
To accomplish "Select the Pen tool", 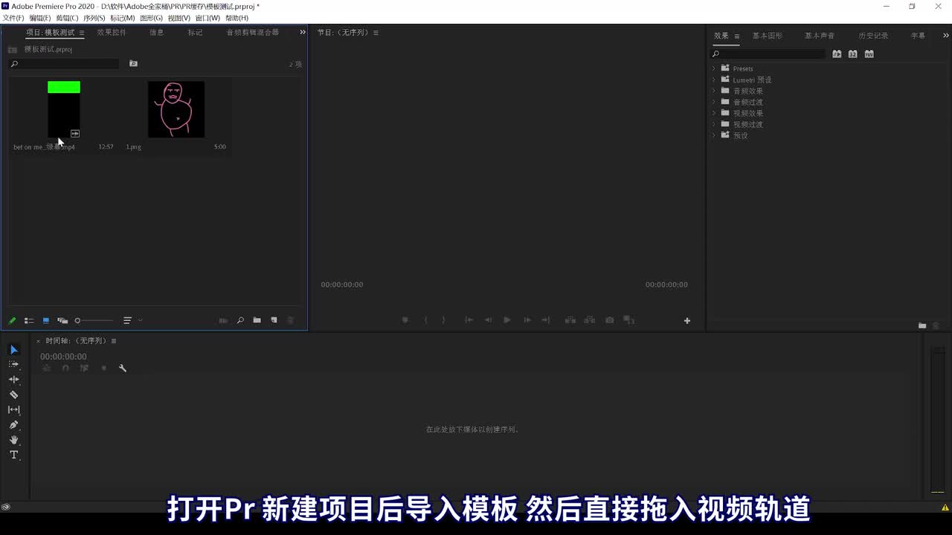I will 13,425.
